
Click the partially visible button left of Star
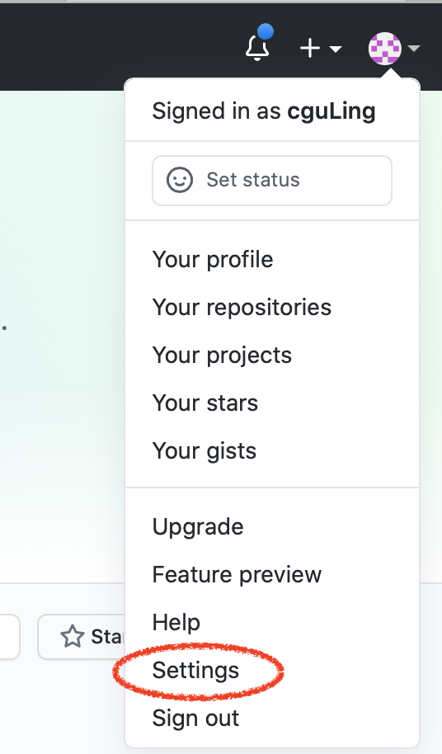tap(10, 637)
